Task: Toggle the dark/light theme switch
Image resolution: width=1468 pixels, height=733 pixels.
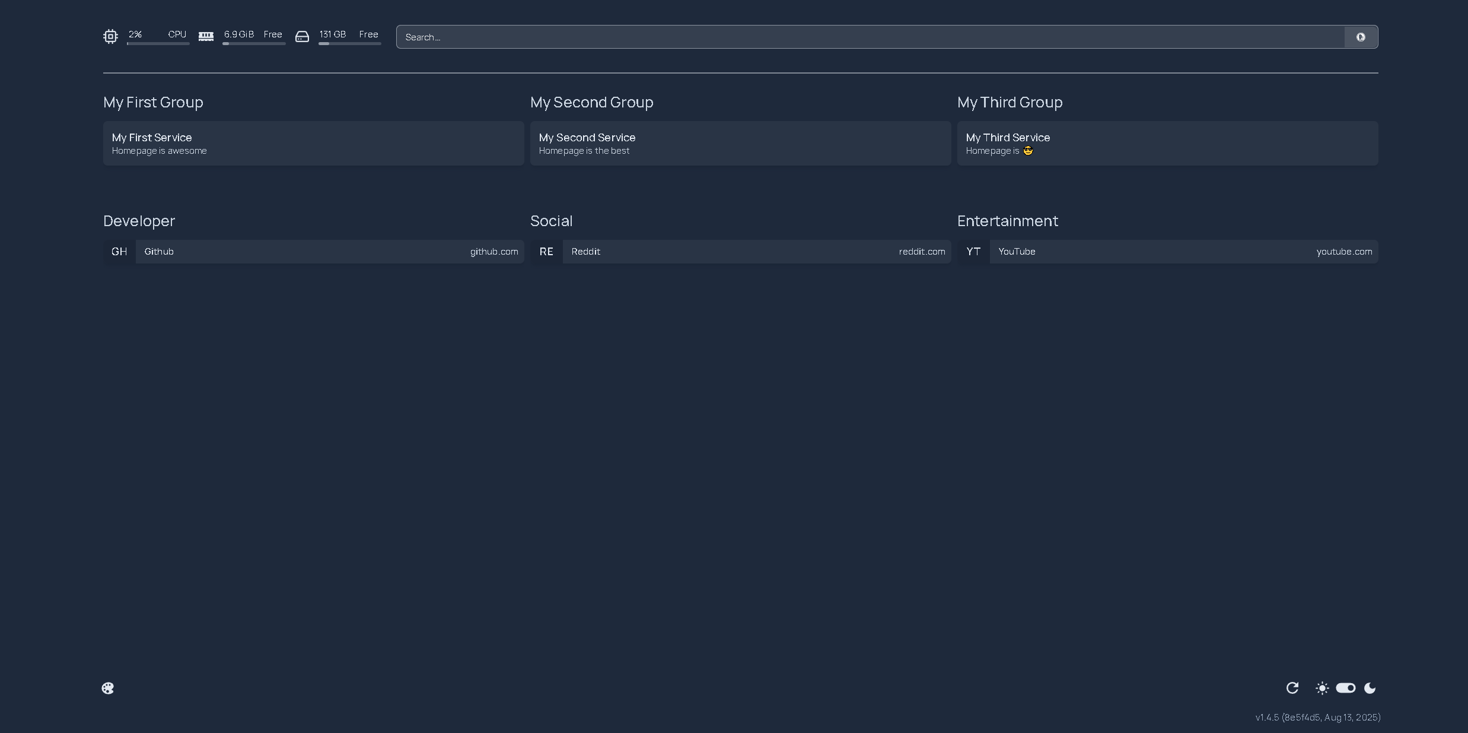Action: point(1346,688)
